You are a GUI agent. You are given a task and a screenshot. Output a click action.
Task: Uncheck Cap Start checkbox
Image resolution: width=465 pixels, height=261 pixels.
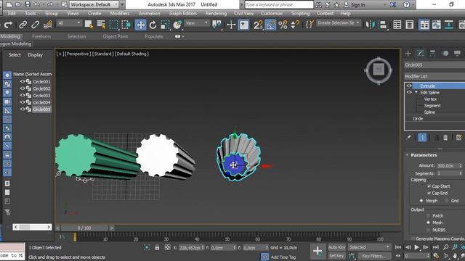pos(429,186)
